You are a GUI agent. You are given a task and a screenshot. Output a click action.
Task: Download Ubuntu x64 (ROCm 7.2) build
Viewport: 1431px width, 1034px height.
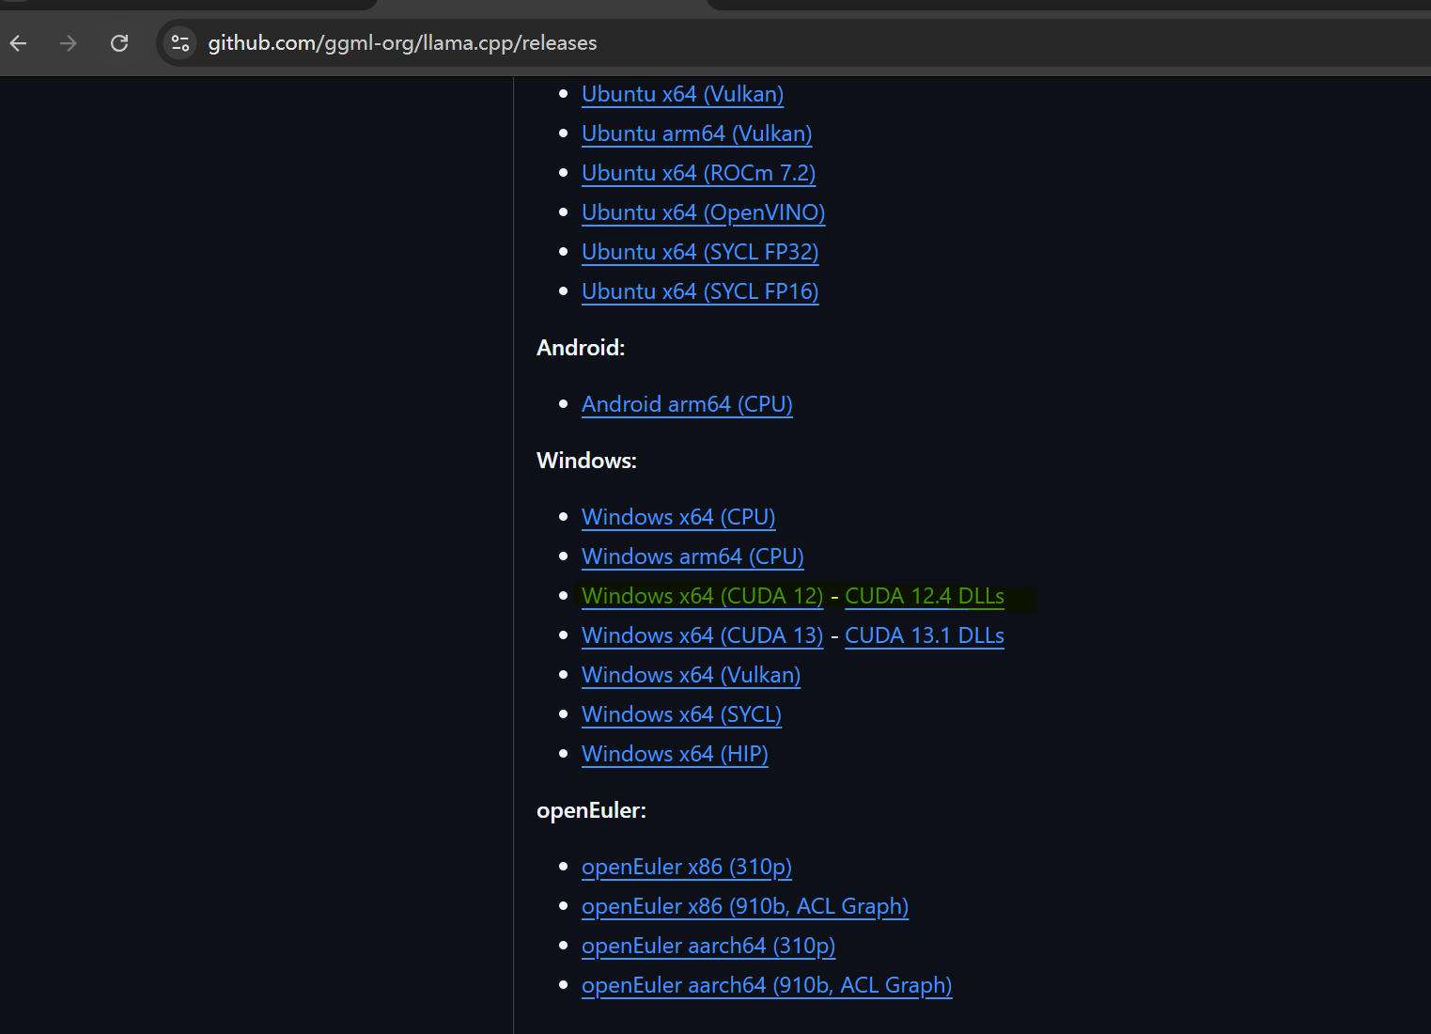pyautogui.click(x=698, y=173)
